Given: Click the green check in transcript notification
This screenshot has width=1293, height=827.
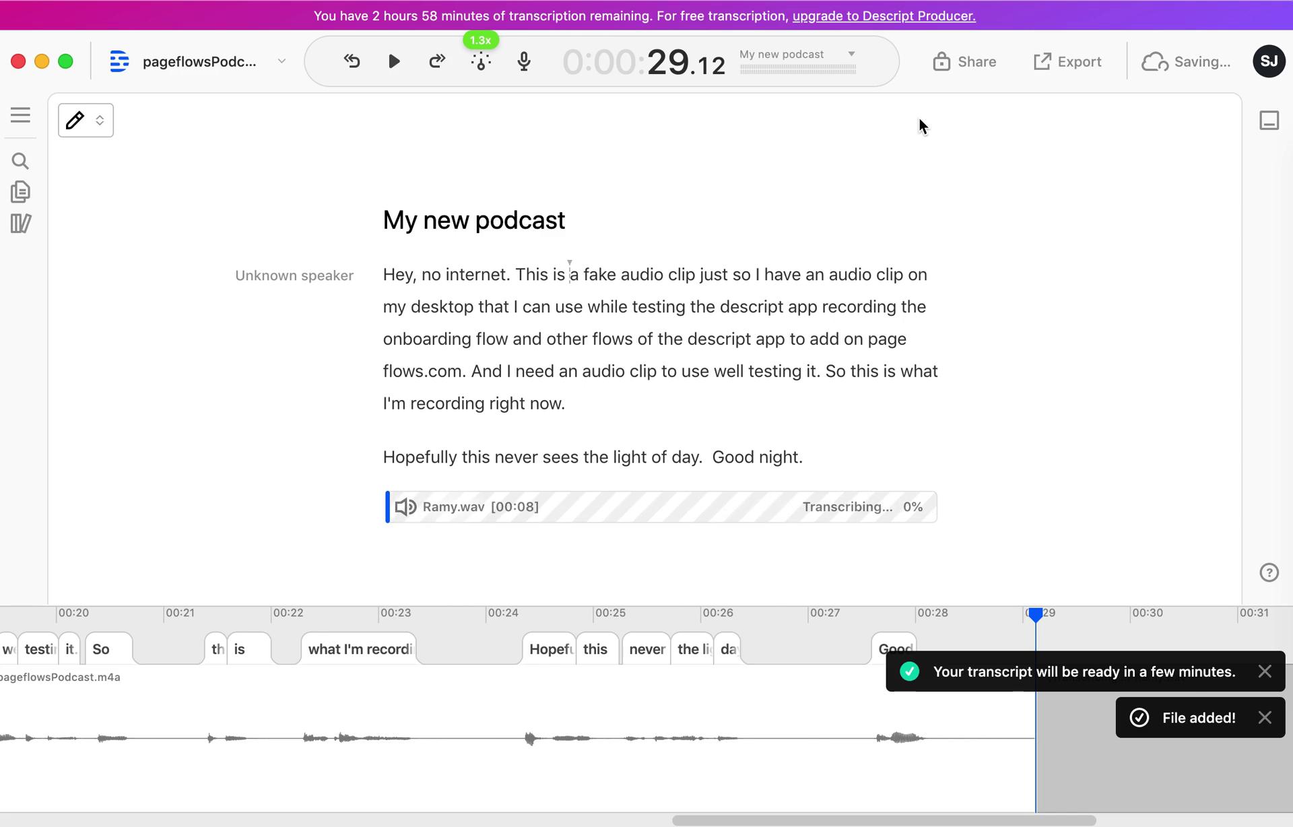Looking at the screenshot, I should (x=909, y=671).
